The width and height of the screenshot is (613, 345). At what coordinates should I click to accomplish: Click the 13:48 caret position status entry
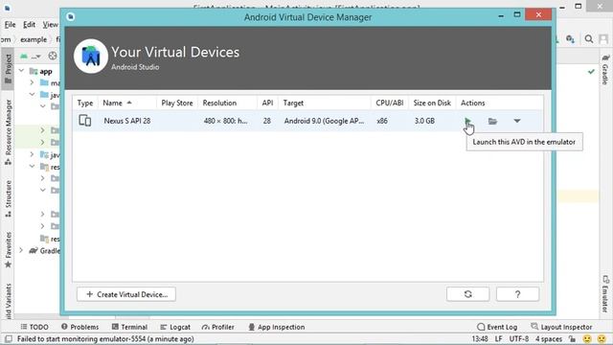480,338
